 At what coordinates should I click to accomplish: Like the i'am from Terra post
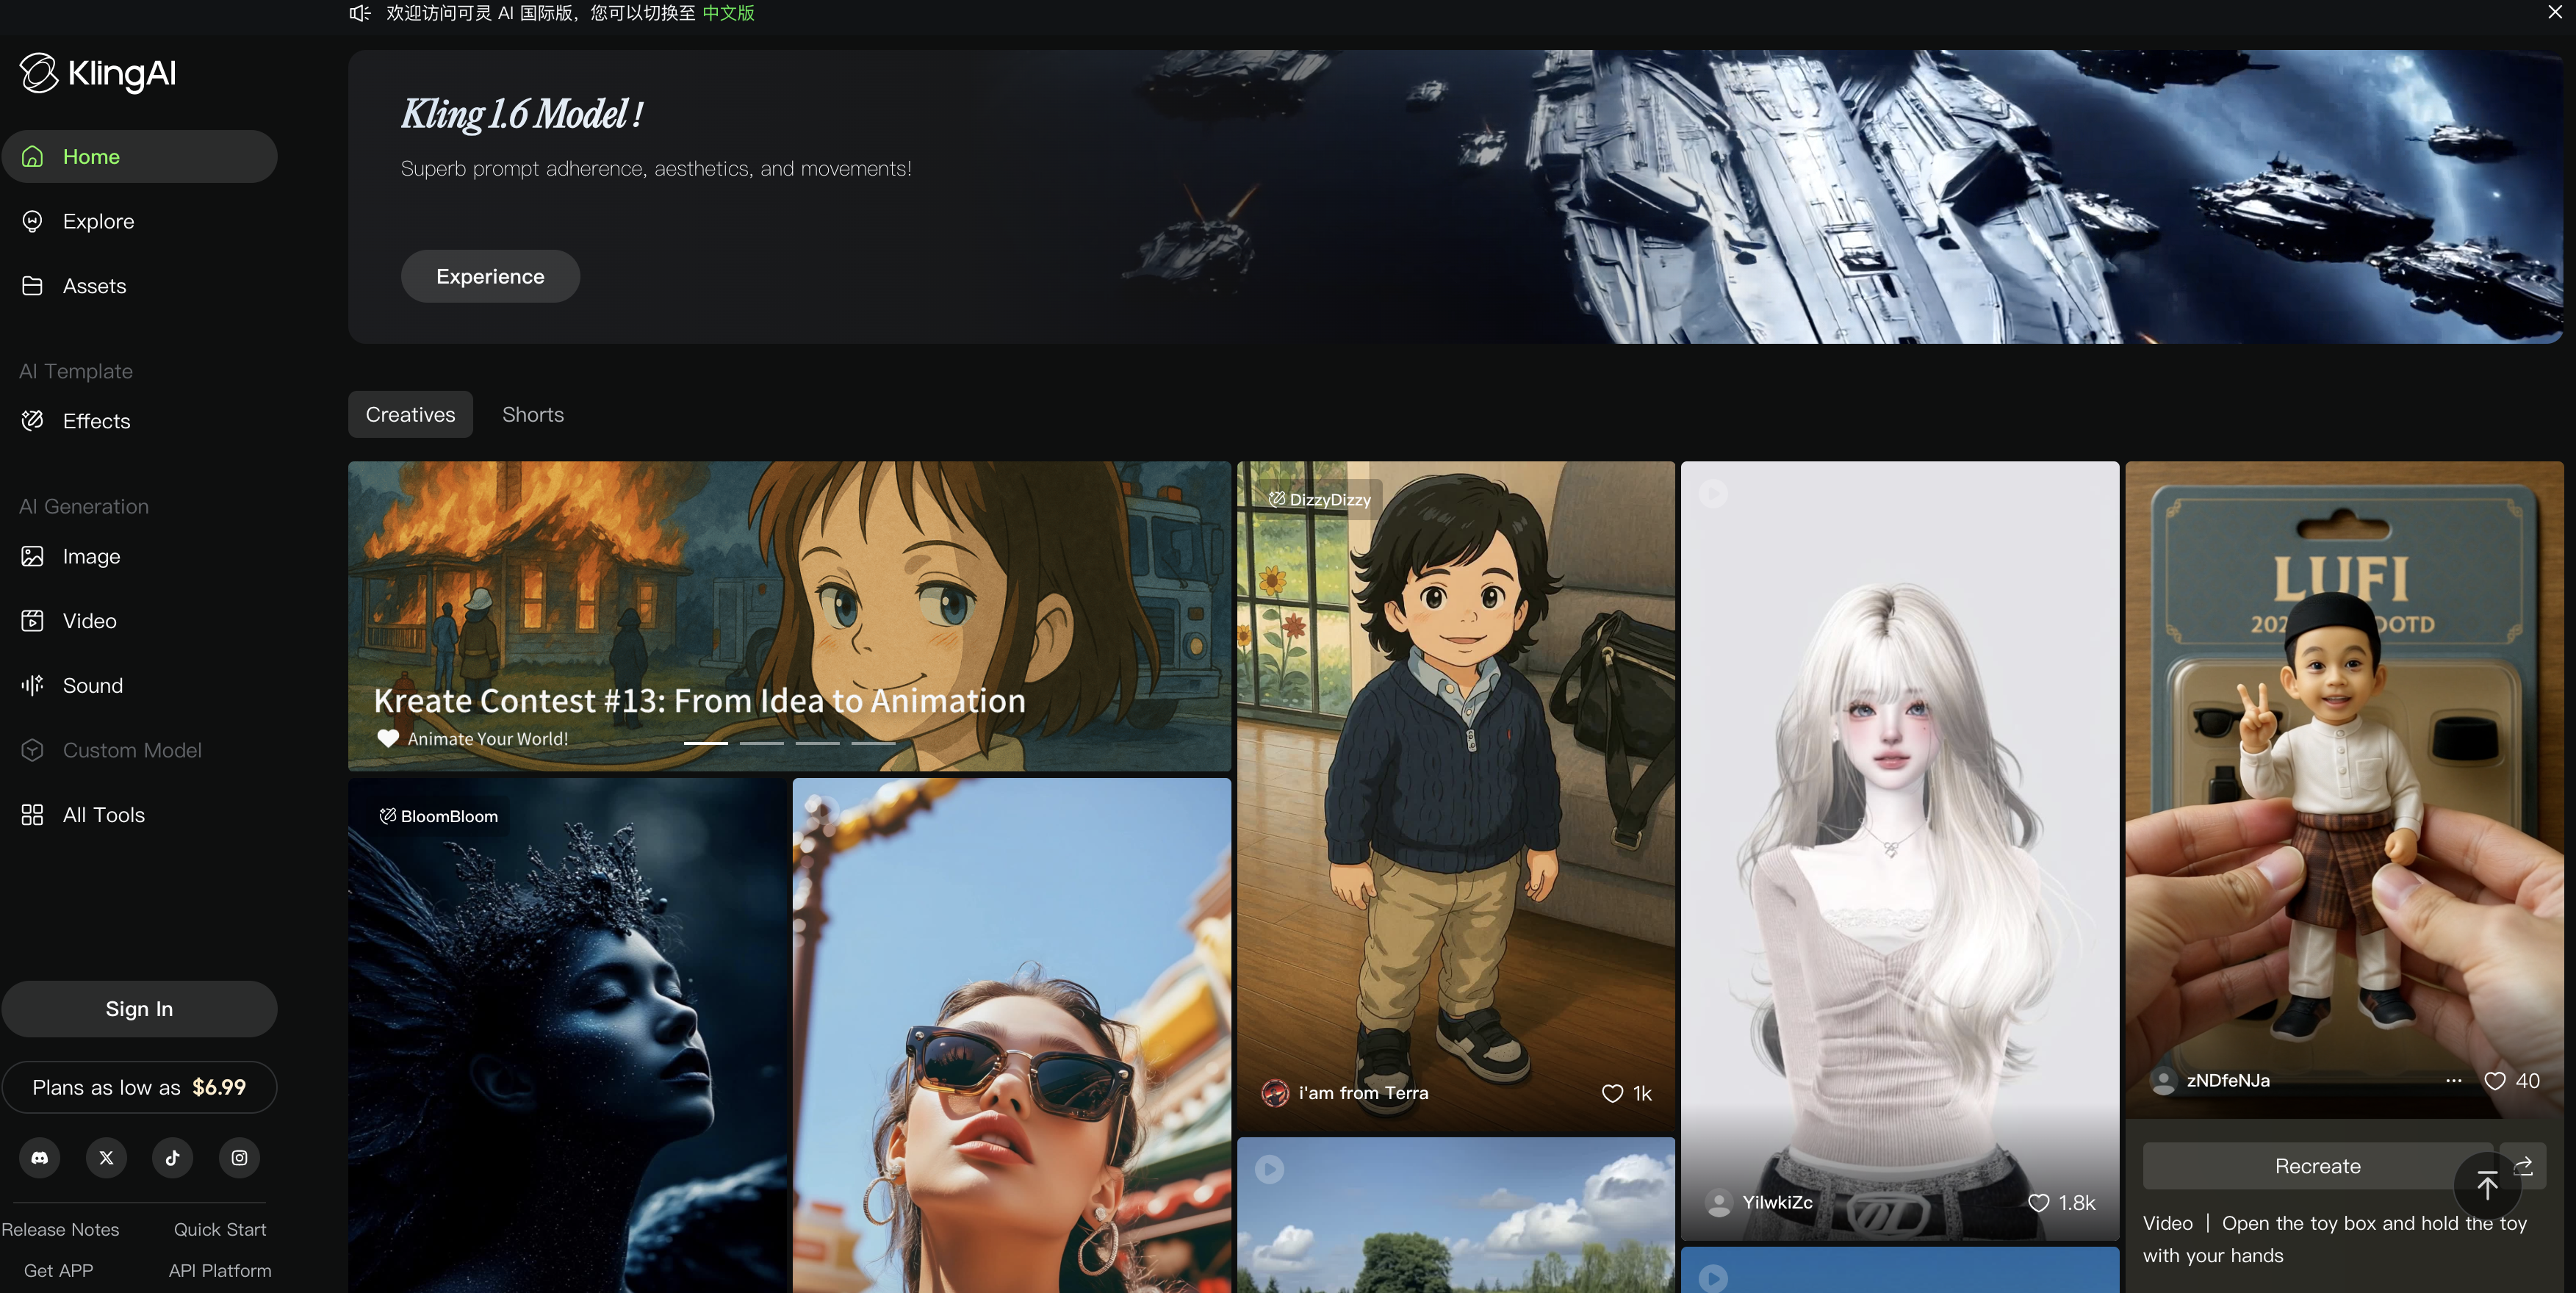(1612, 1093)
